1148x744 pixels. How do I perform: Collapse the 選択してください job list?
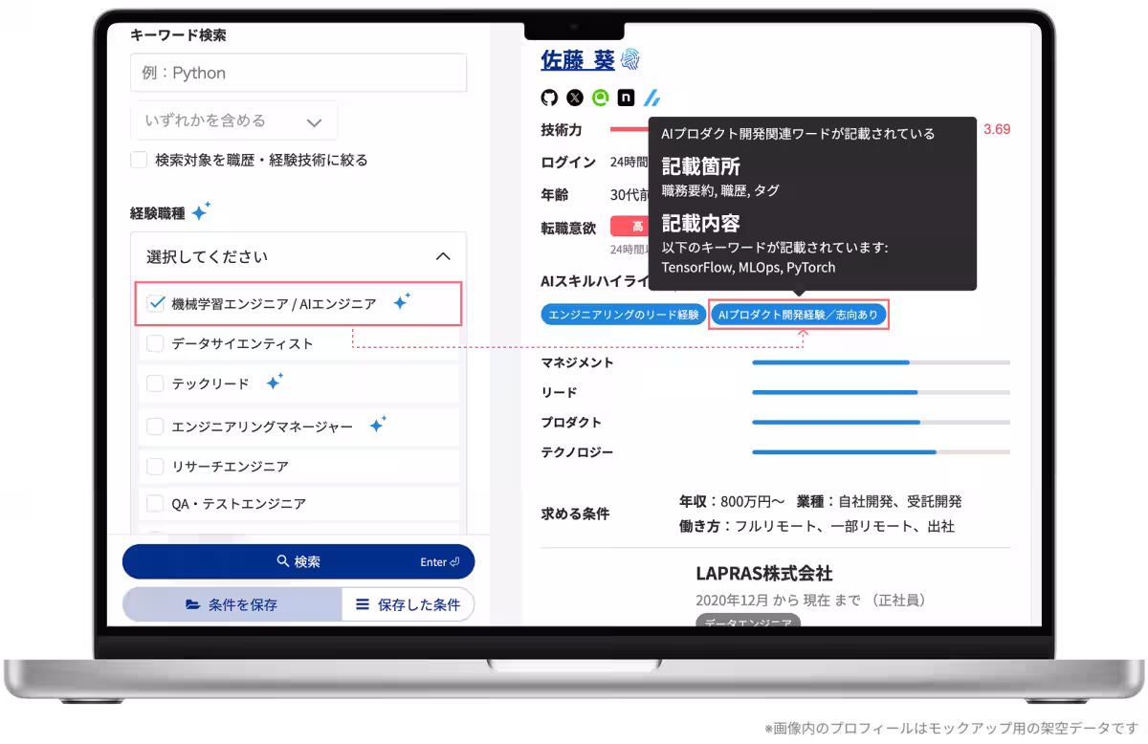442,255
